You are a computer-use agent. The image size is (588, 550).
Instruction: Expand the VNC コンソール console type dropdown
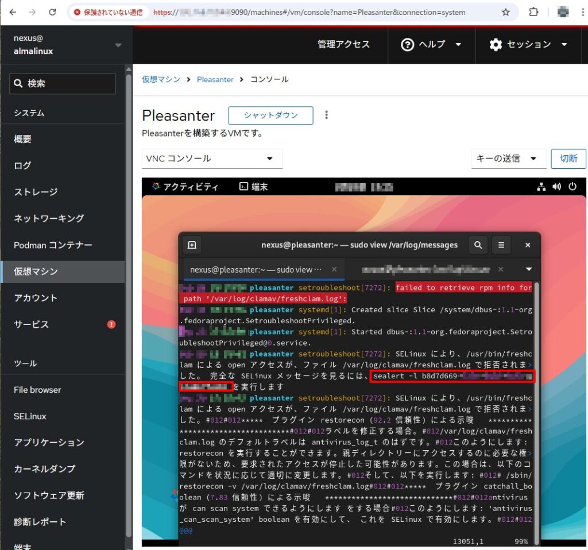point(212,159)
